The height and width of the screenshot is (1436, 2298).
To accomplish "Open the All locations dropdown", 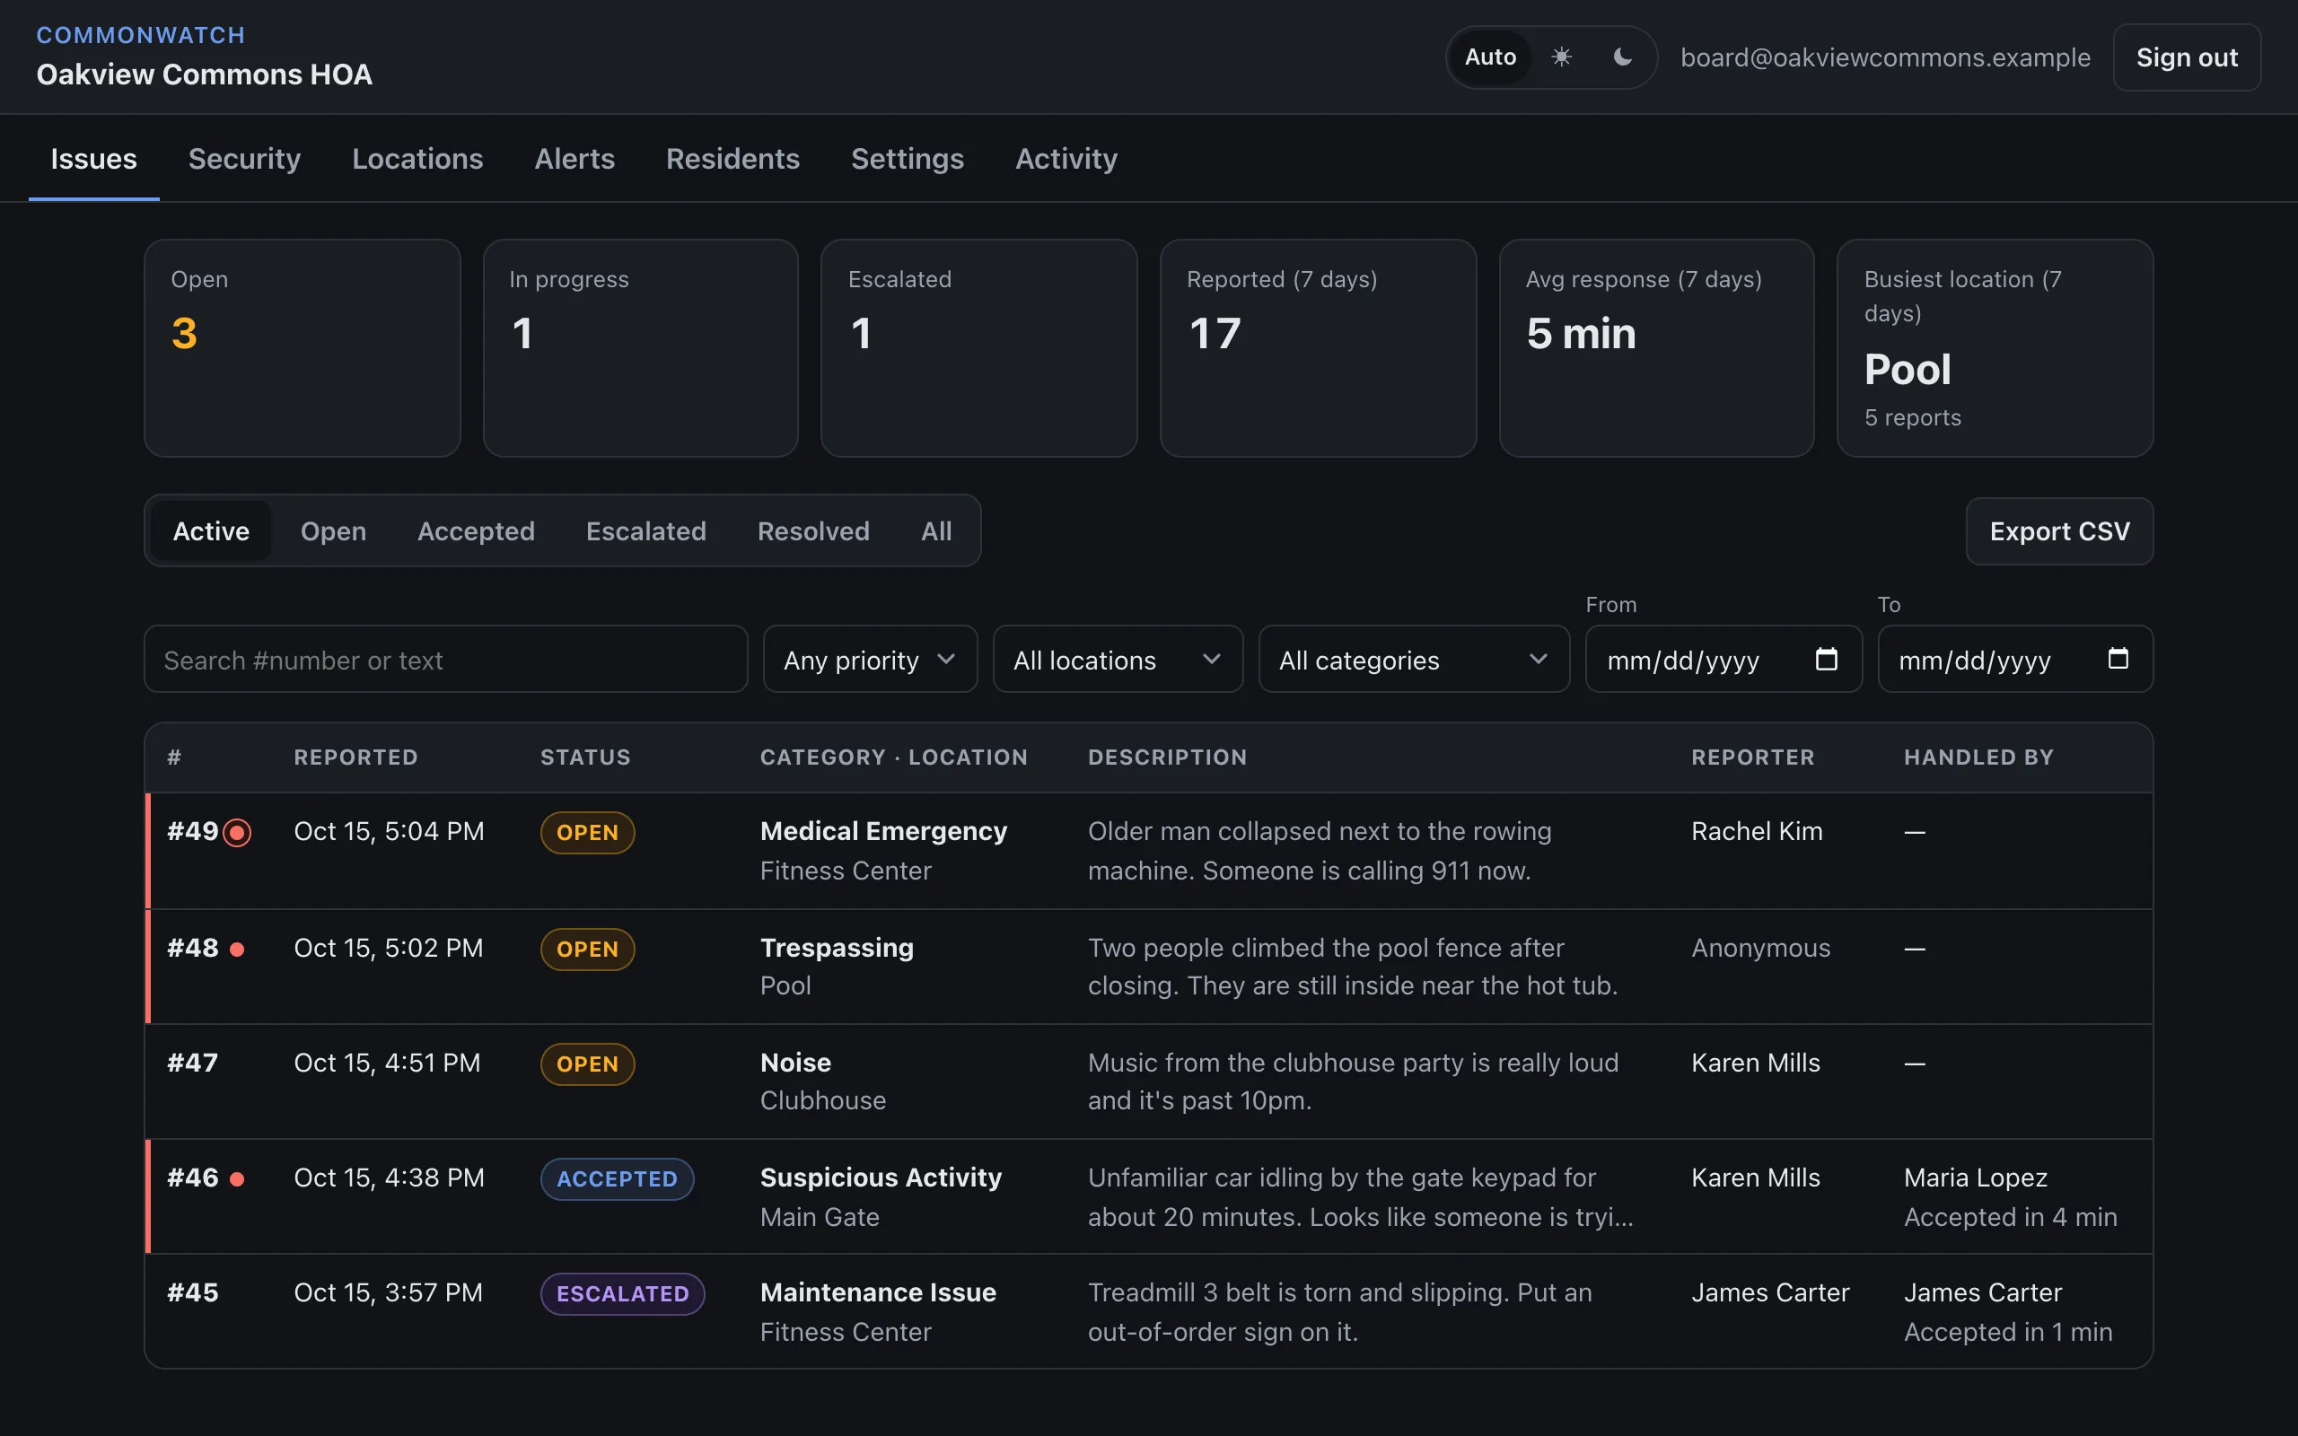I will [x=1118, y=659].
